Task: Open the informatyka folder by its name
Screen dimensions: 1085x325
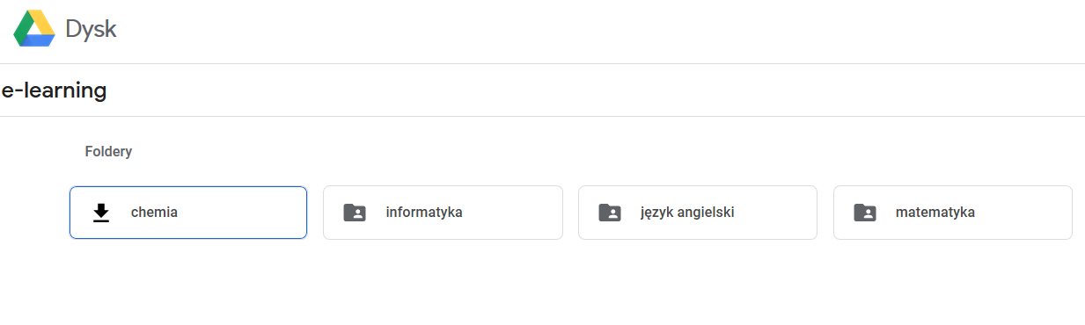Action: point(424,213)
